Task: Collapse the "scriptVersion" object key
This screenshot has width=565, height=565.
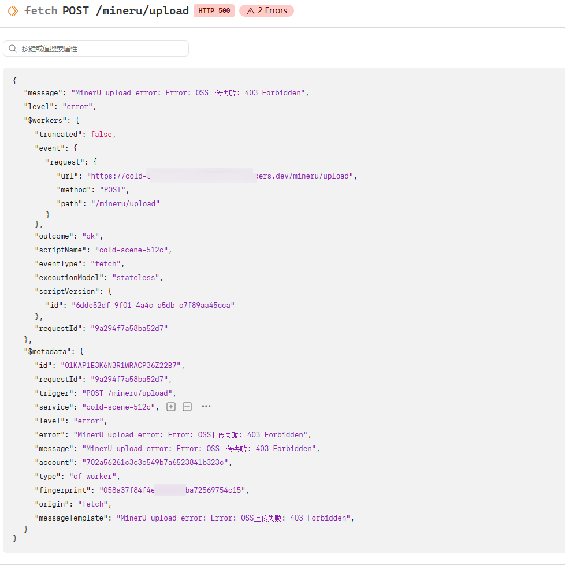Action: click(x=69, y=291)
